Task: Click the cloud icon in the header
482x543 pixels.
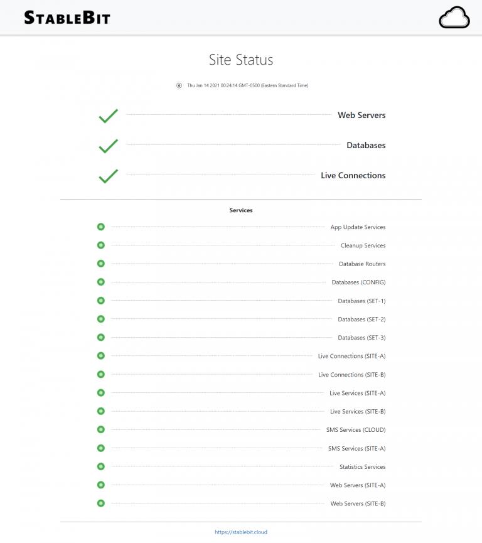Action: pyautogui.click(x=454, y=18)
